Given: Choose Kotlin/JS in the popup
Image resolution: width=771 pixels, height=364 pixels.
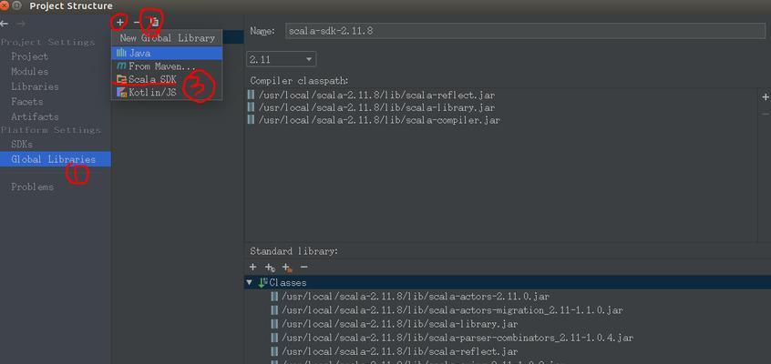Looking at the screenshot, I should click(167, 92).
